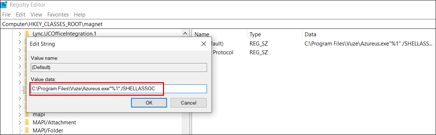Cancel the Edit String dialog
The image size is (436, 135).
click(189, 103)
